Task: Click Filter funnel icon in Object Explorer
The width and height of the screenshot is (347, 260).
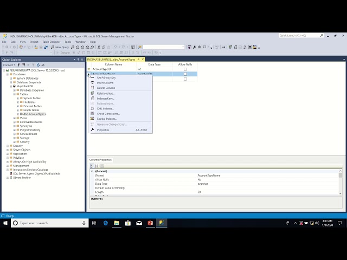Action: click(x=33, y=65)
